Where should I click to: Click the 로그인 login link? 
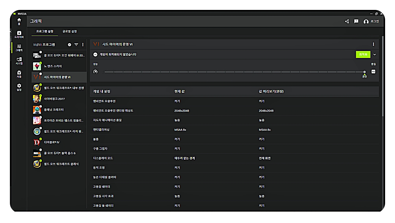[x=374, y=21]
